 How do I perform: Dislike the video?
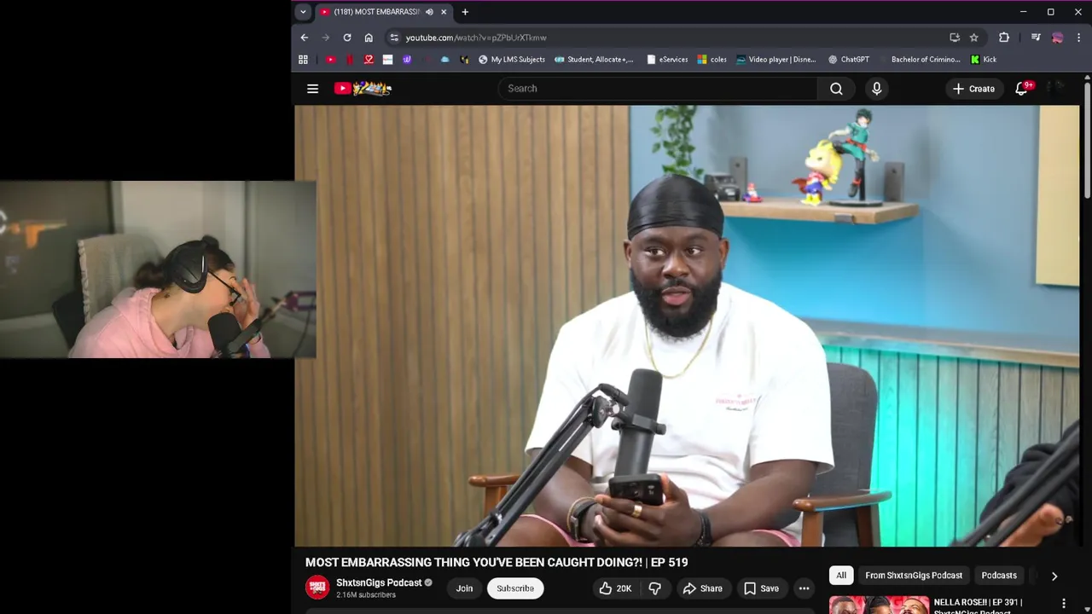(x=655, y=588)
